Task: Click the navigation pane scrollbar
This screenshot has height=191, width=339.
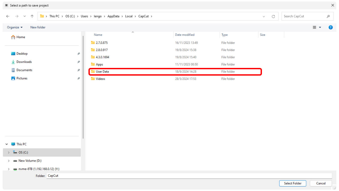Action: [83, 87]
